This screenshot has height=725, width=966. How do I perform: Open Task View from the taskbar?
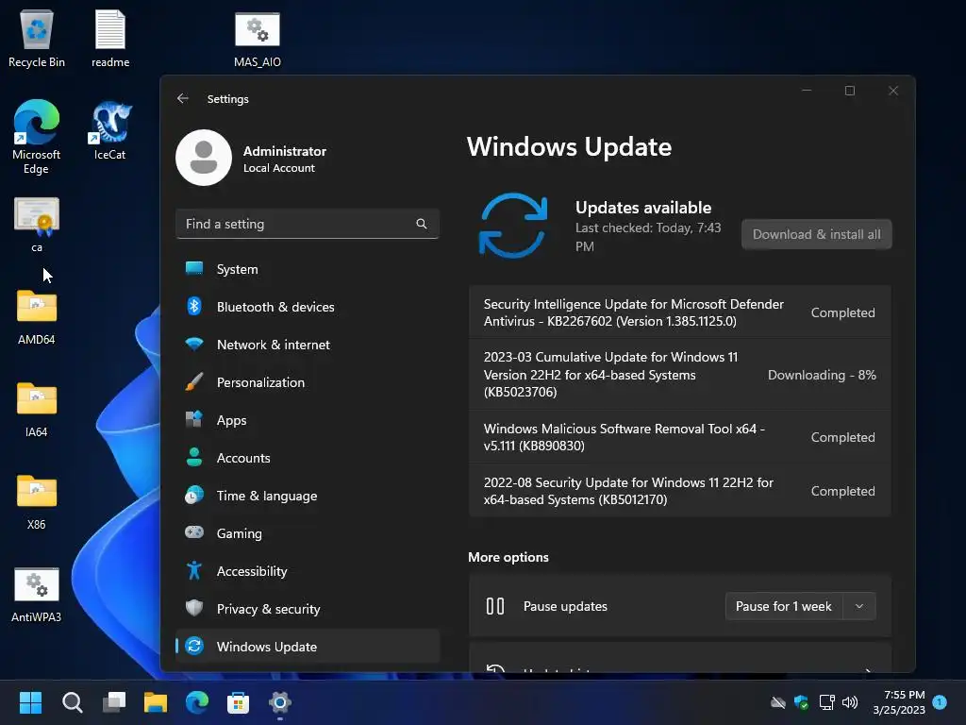pos(114,702)
